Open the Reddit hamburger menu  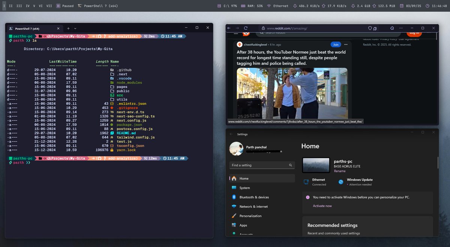point(236,33)
